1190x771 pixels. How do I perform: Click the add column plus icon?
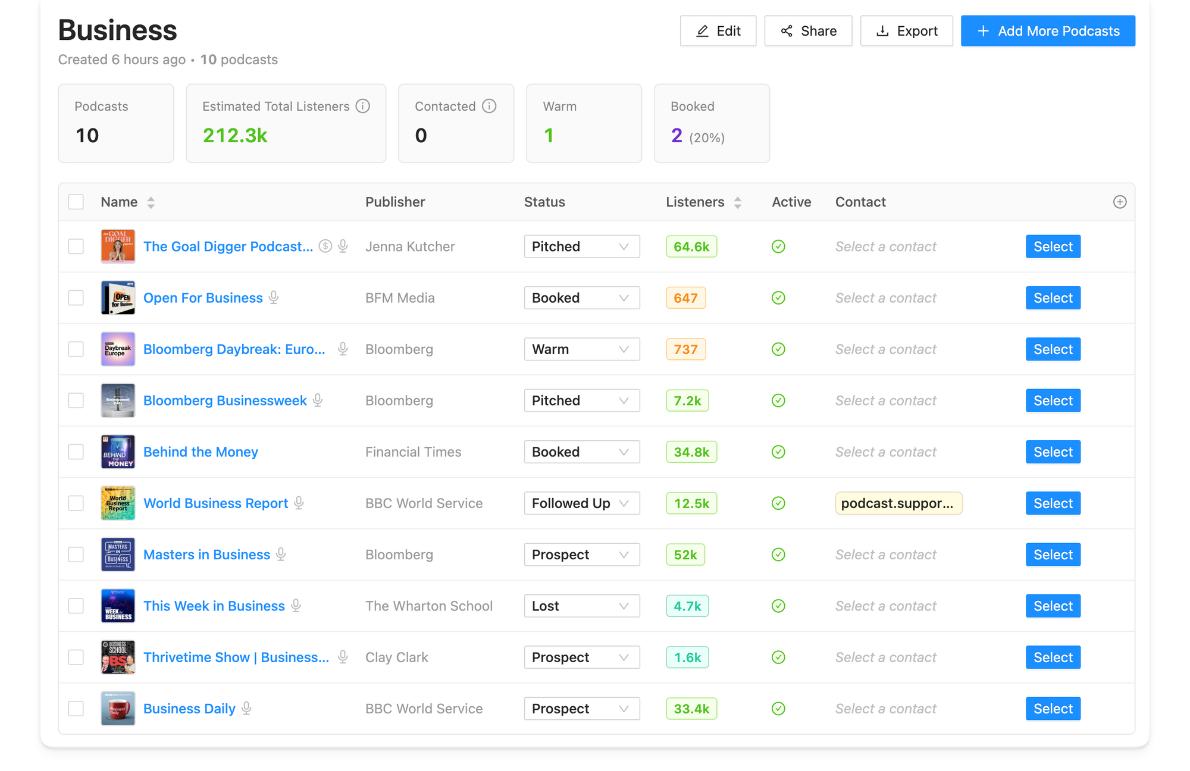click(x=1119, y=202)
